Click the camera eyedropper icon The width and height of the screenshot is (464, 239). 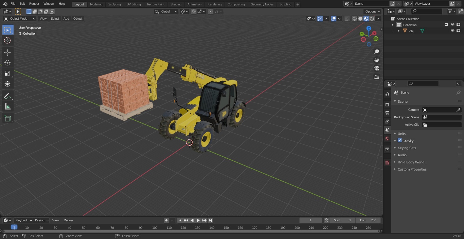[x=458, y=110]
